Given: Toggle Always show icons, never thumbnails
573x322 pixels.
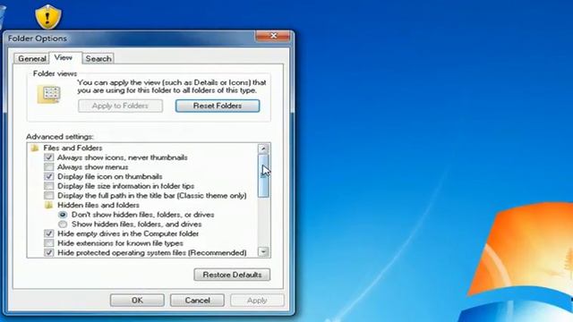Looking at the screenshot, I should [x=48, y=157].
